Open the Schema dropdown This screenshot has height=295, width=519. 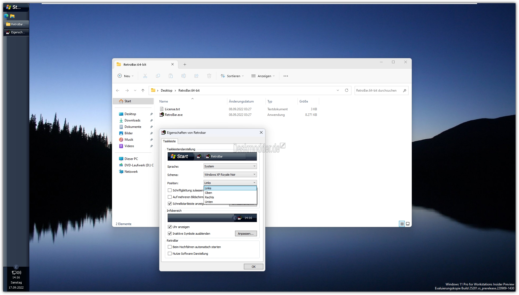pyautogui.click(x=230, y=175)
